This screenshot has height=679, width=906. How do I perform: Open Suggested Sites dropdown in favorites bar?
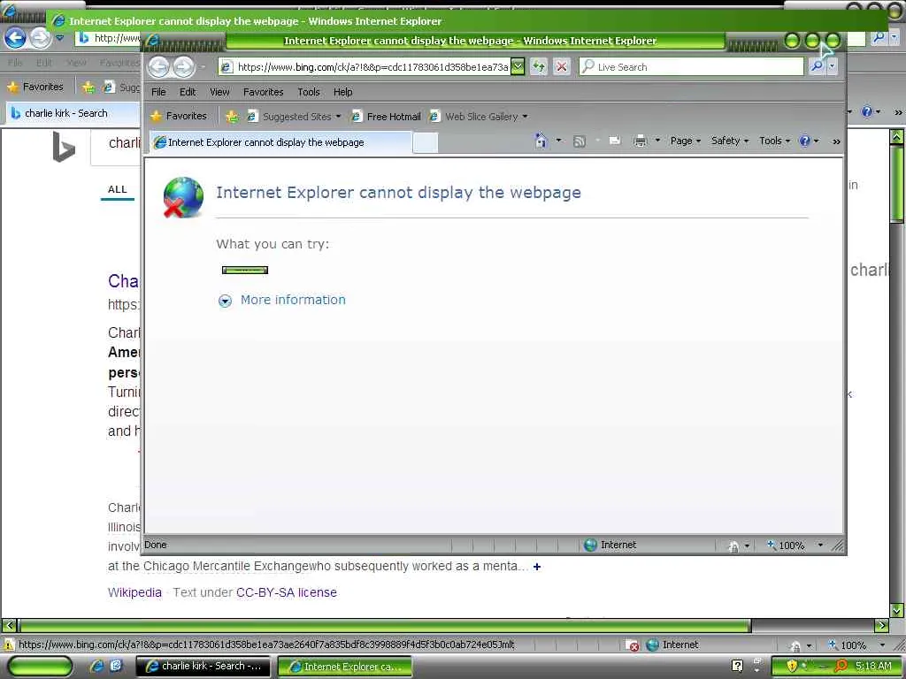point(294,117)
